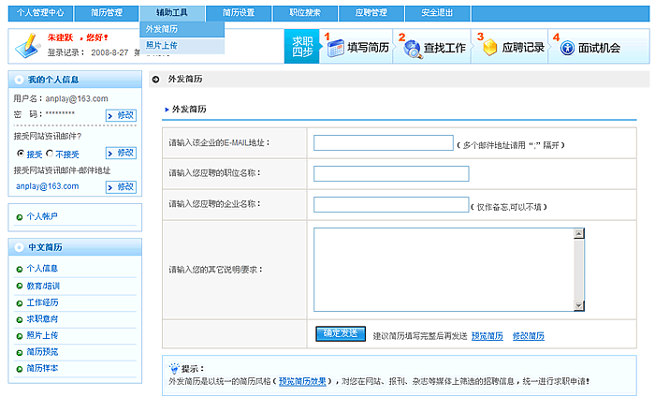Viewport: 655px width, 412px height.
Task: Click the green icon next to 个人帐户
Action: [x=19, y=216]
